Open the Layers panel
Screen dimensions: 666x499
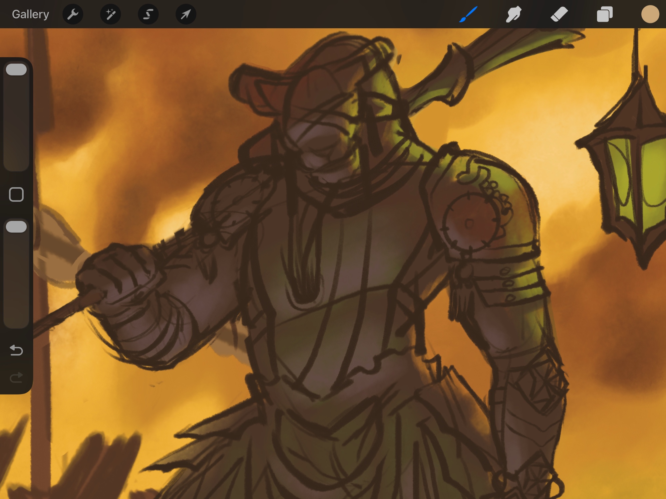click(605, 14)
